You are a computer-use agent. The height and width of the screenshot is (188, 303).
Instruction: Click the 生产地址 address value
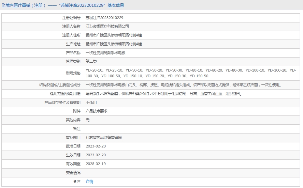pyautogui.click(x=114, y=44)
